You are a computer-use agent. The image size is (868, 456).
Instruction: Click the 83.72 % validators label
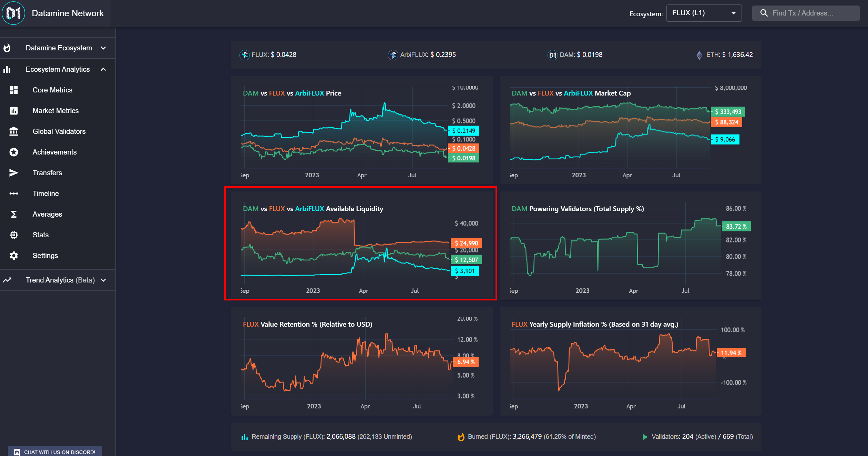click(736, 227)
